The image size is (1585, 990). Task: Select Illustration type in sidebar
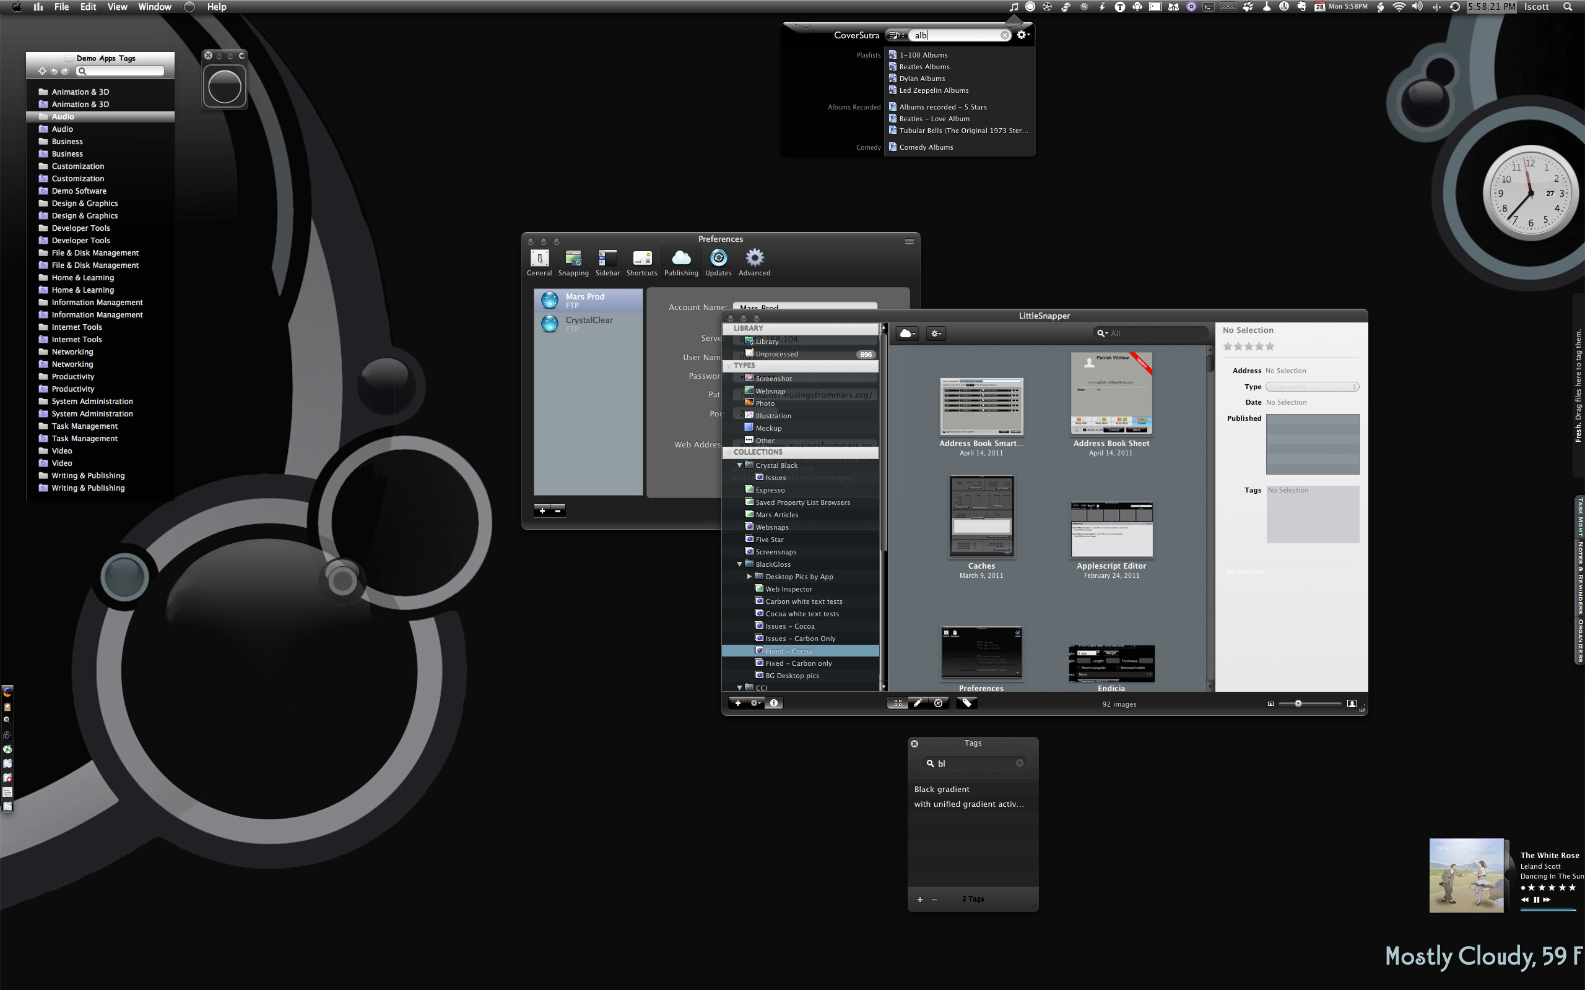(x=801, y=416)
